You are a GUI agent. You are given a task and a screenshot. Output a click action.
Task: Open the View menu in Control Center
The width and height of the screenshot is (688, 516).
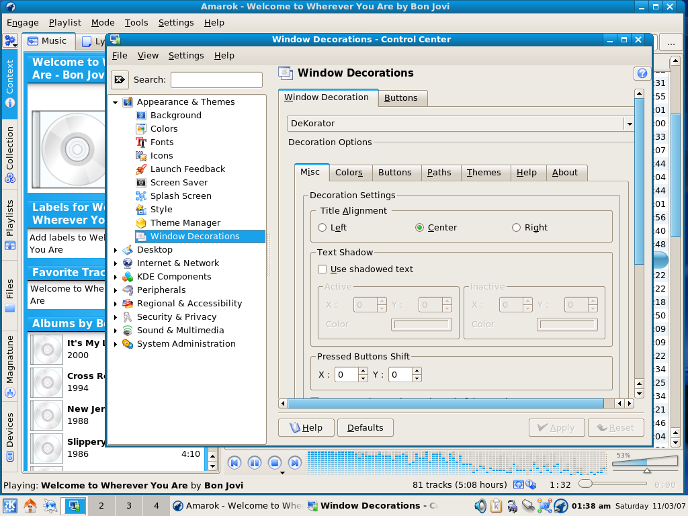[x=148, y=56]
